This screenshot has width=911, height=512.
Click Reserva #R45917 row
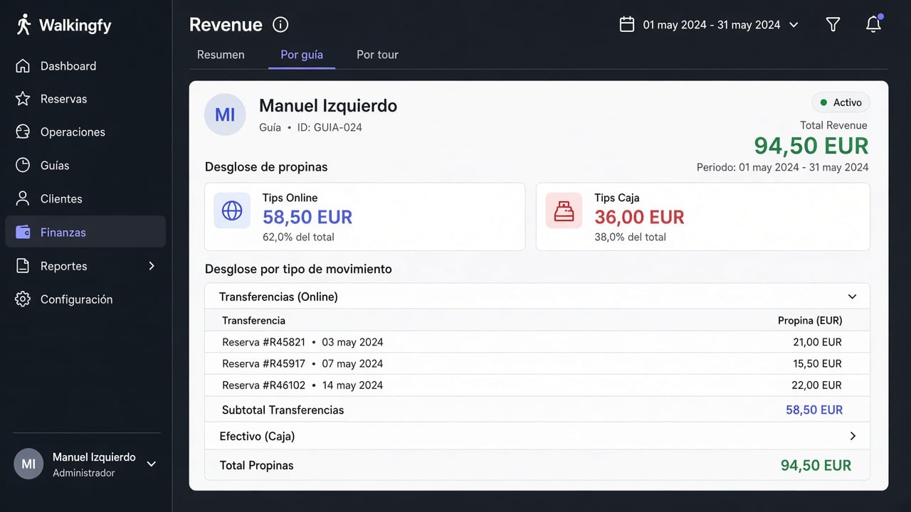537,363
